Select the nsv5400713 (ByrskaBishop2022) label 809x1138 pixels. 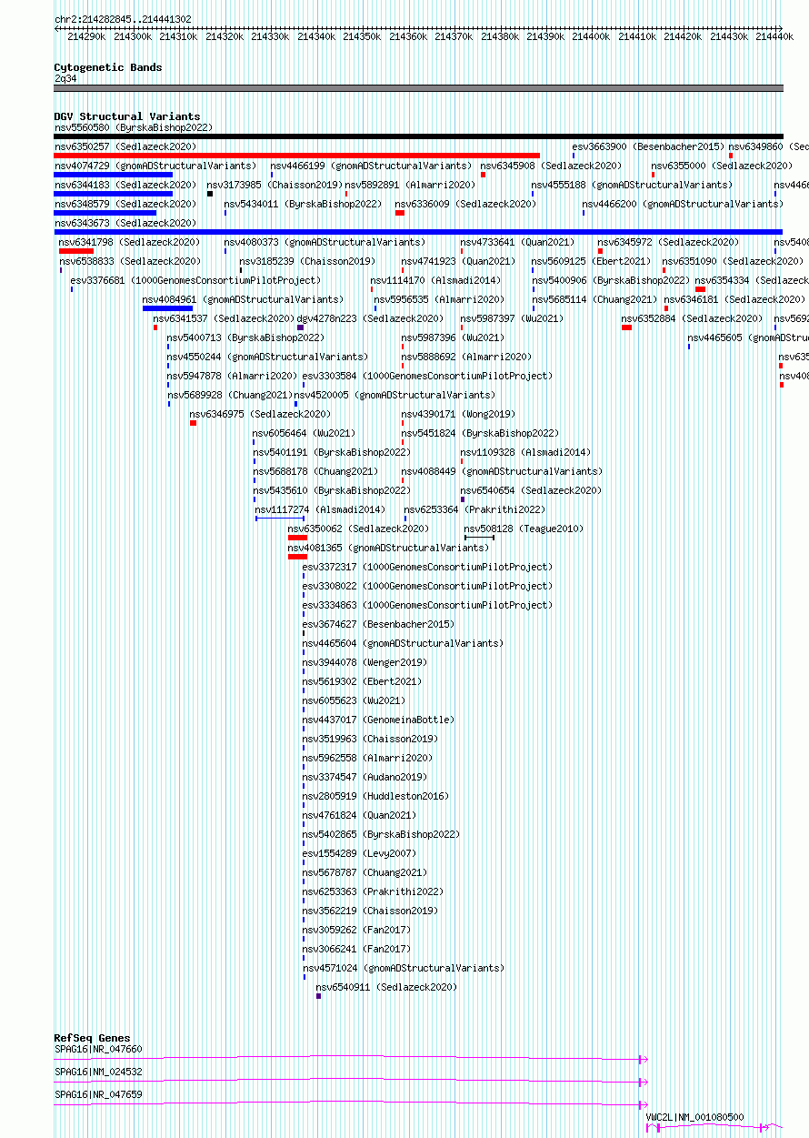245,337
